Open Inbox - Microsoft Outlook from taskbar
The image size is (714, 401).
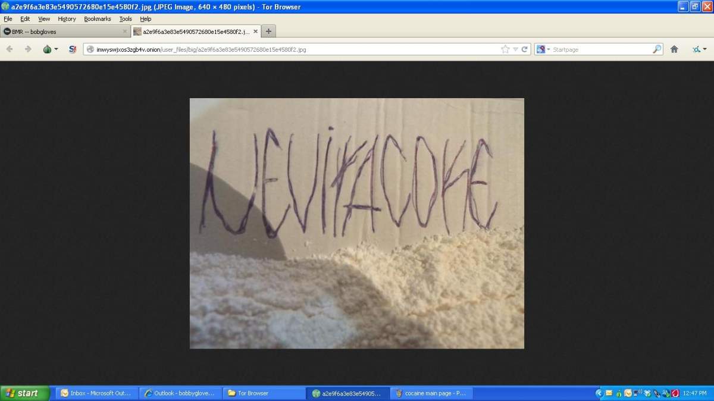(96, 393)
